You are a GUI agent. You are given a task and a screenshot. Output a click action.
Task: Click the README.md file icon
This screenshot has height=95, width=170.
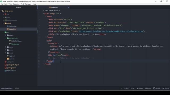[x=6, y=71]
